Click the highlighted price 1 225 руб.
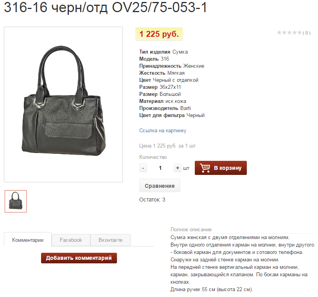This screenshot has width=318, height=297. click(159, 34)
